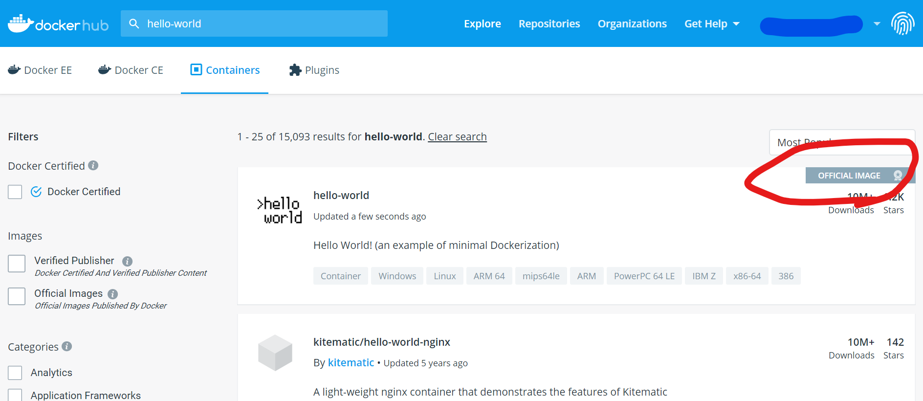Show info icon next to Official Images
The width and height of the screenshot is (923, 401).
(112, 294)
